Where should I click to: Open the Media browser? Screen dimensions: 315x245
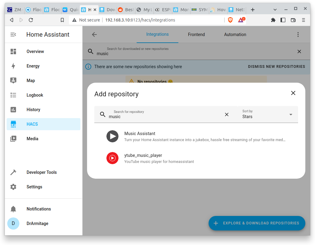point(44,138)
